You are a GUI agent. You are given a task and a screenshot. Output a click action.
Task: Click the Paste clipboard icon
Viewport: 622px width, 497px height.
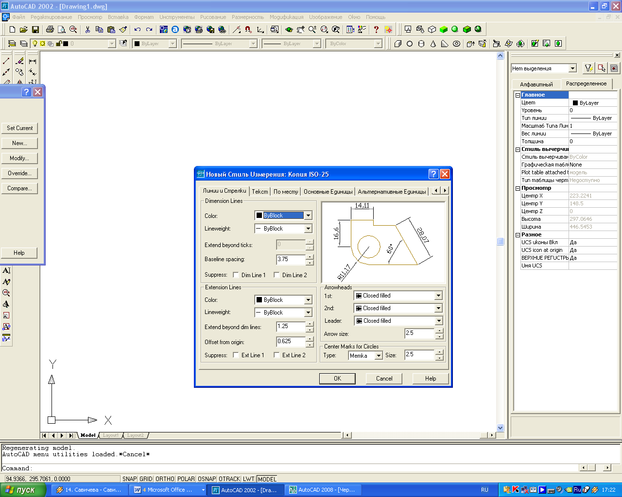coord(111,30)
